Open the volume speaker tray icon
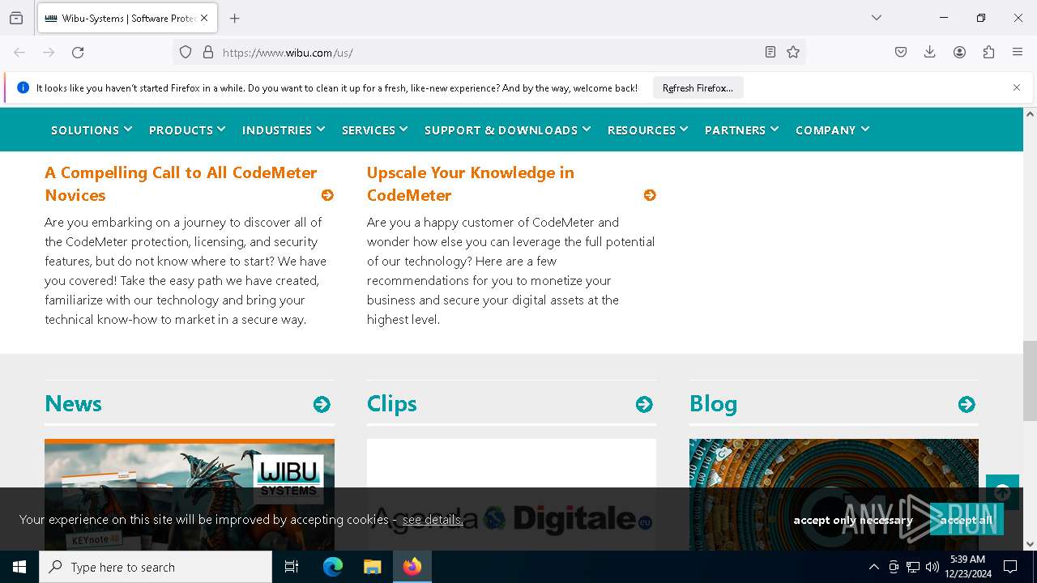 [932, 567]
